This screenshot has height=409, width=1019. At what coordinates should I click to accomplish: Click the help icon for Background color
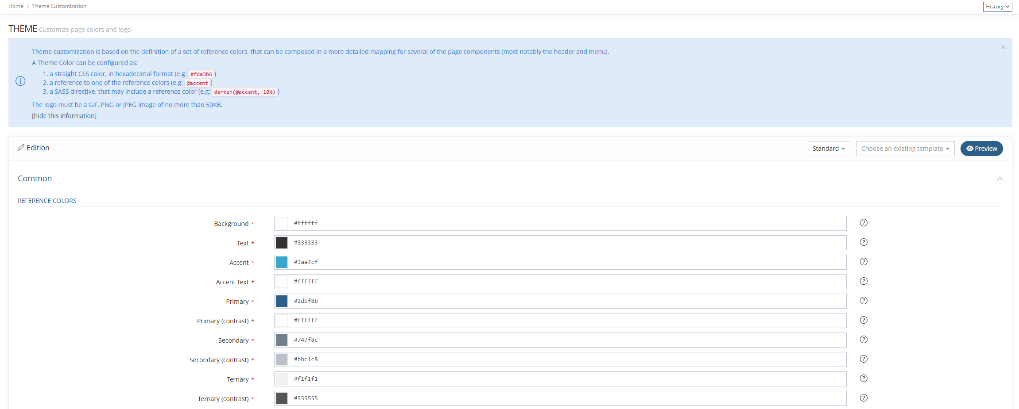point(863,223)
